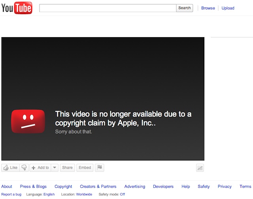Open the video statistics chart icon
Image resolution: width=253 pixels, height=199 pixels.
point(200,168)
